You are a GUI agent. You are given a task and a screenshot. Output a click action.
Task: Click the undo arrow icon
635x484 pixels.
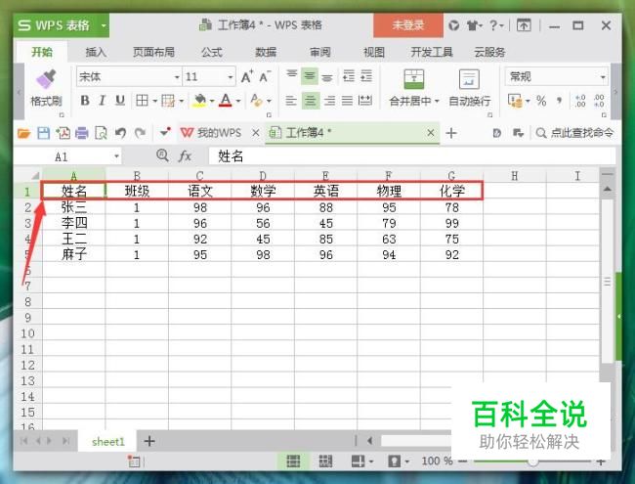(120, 133)
